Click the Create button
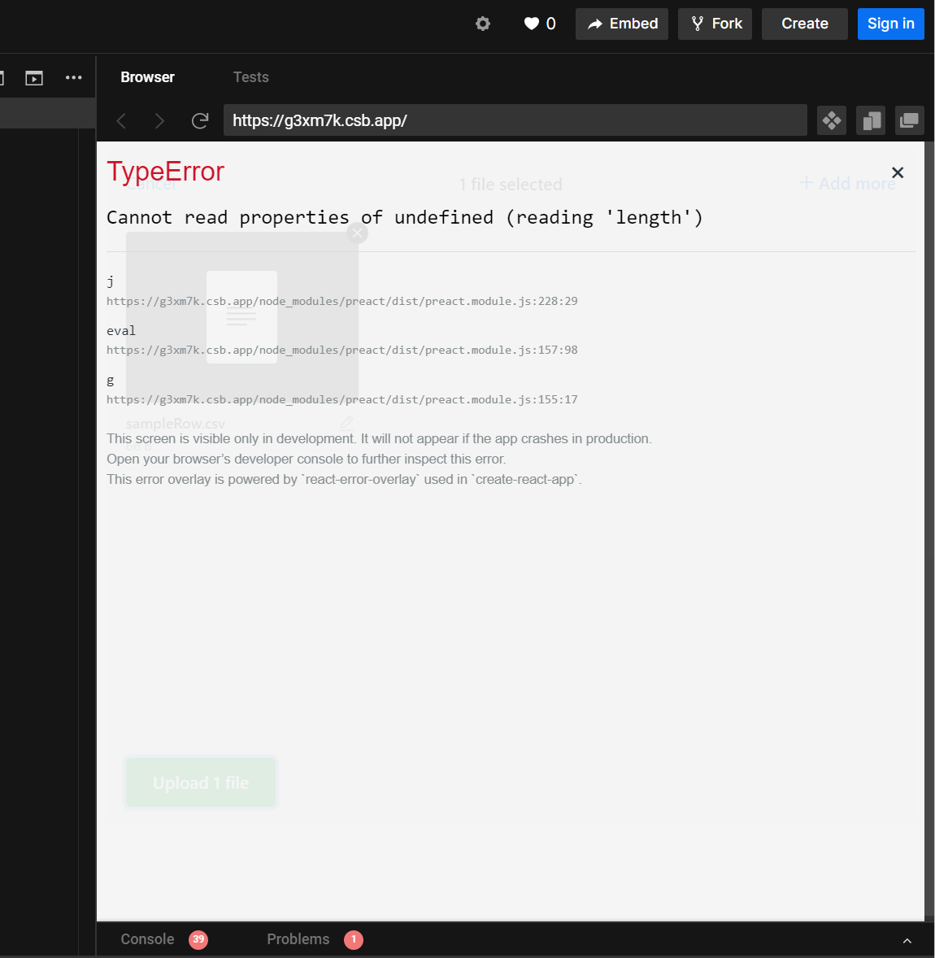Screen dimensions: 935x958 click(x=804, y=24)
